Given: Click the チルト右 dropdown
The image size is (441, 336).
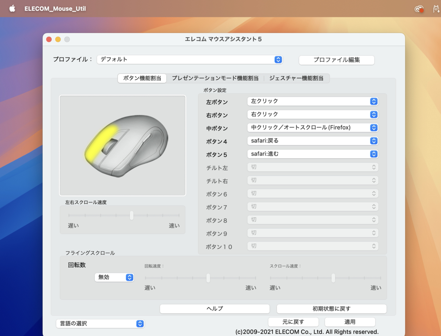Looking at the screenshot, I should point(313,180).
